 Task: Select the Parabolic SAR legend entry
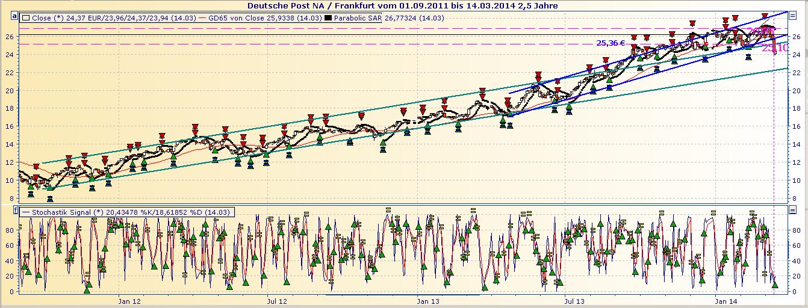point(385,18)
